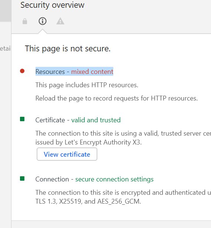Click green square beside Certificate heading
The height and width of the screenshot is (228, 211).
coord(22,119)
